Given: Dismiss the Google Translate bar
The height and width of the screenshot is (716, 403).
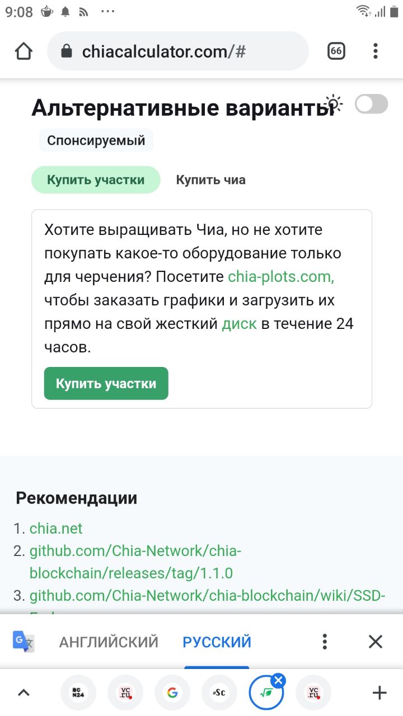Looking at the screenshot, I should tap(376, 642).
